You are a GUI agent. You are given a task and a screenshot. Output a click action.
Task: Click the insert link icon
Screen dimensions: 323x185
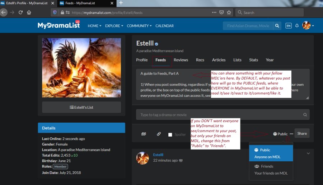(159, 134)
